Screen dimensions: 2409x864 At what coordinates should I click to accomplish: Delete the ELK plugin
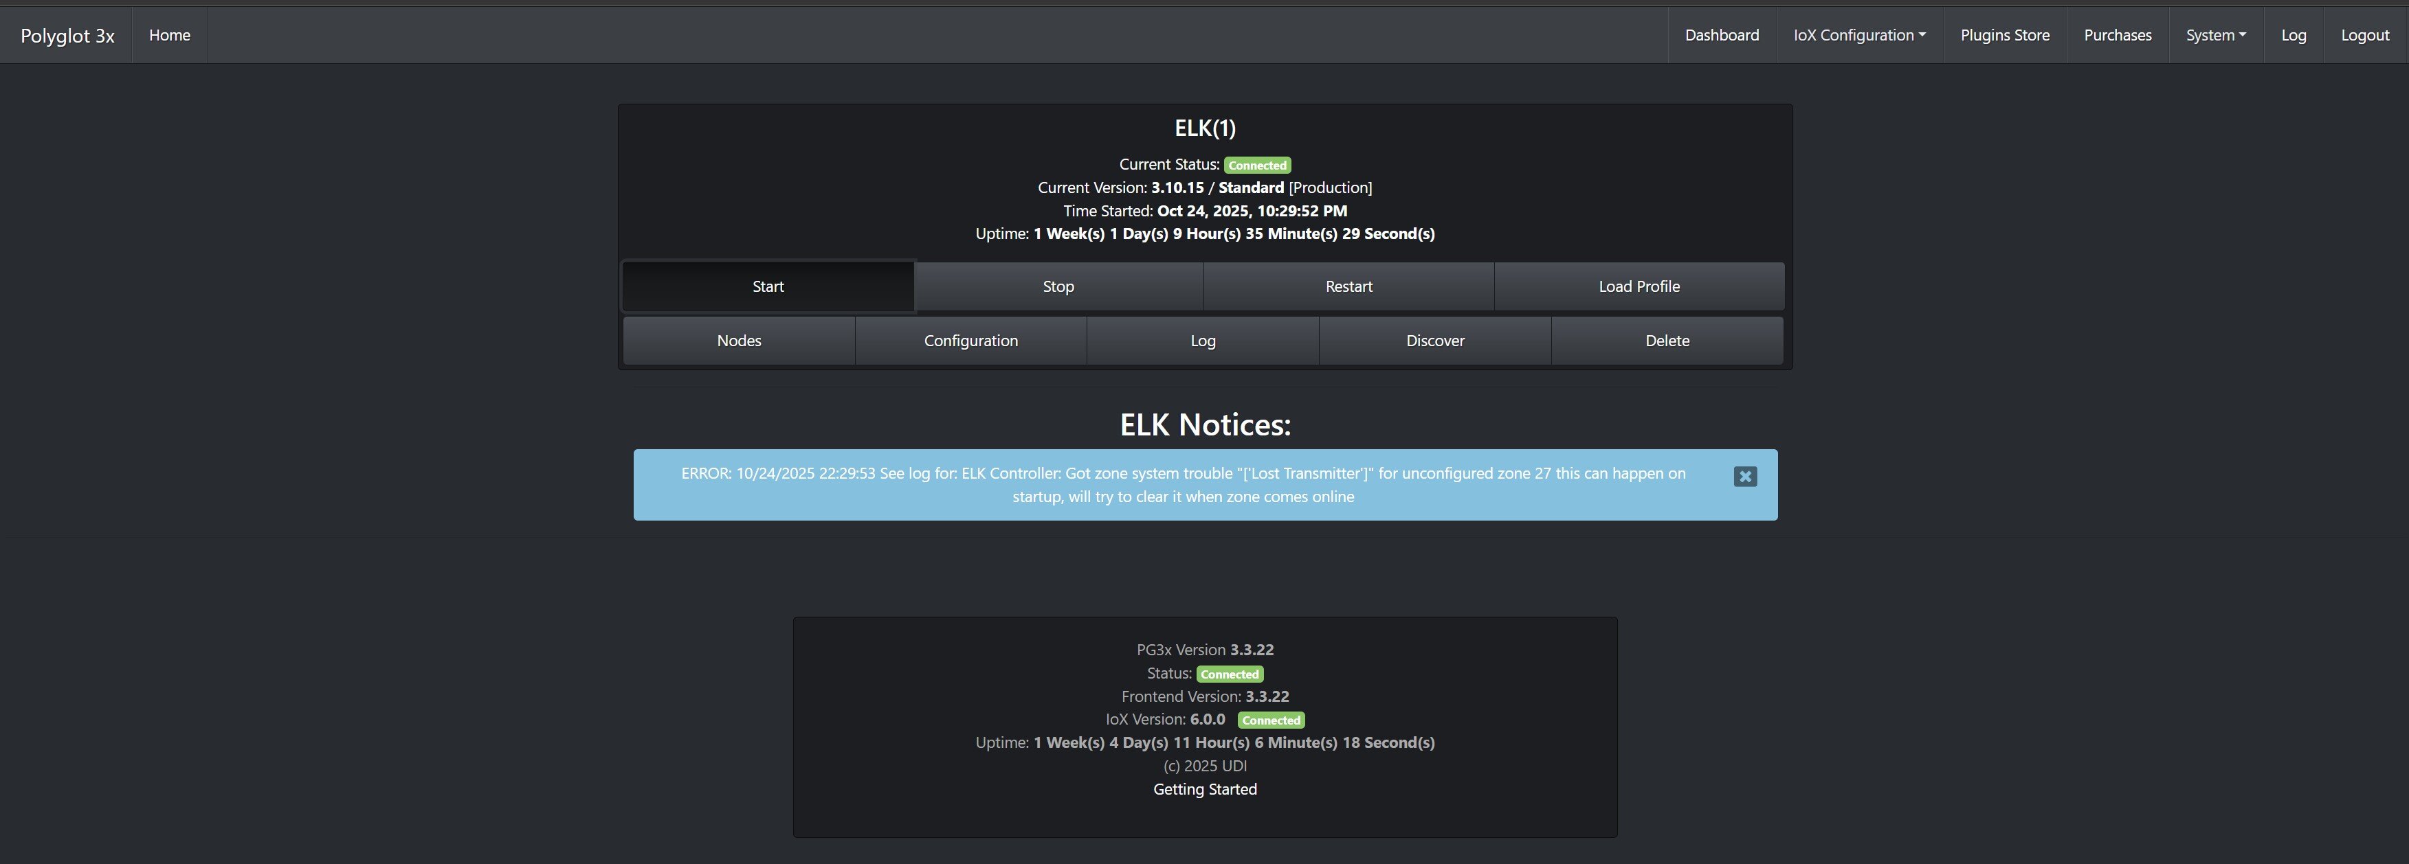coord(1667,341)
